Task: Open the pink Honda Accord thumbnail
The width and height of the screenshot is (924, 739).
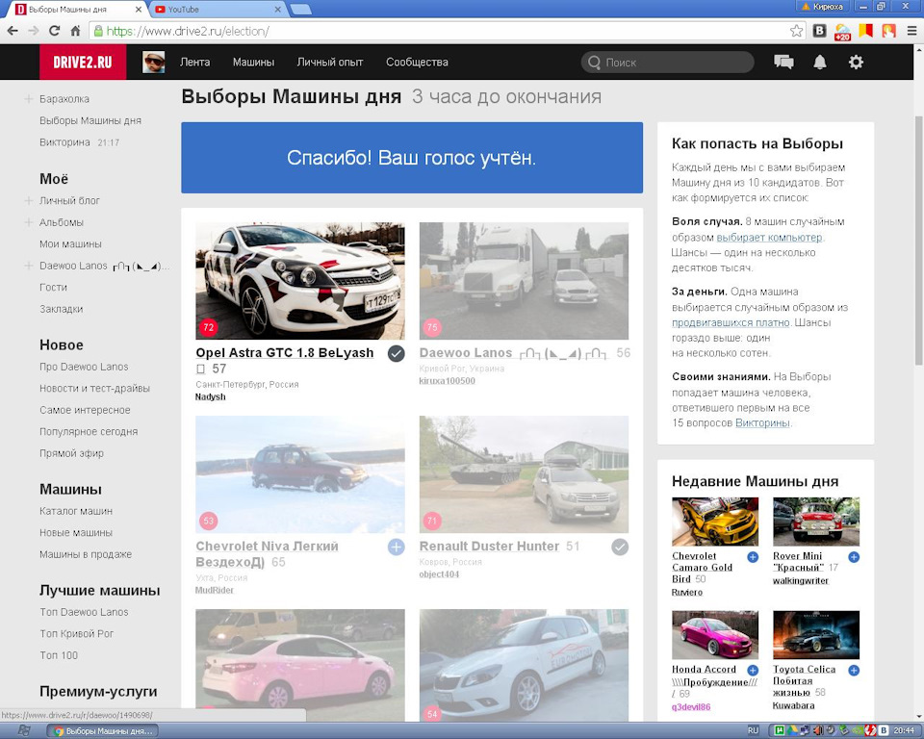Action: tap(715, 635)
